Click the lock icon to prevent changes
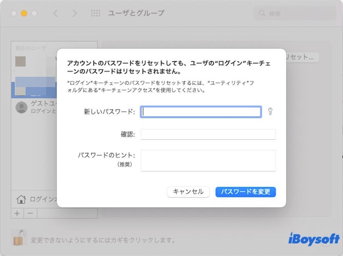Viewport: 343px width, 256px height. [19, 237]
